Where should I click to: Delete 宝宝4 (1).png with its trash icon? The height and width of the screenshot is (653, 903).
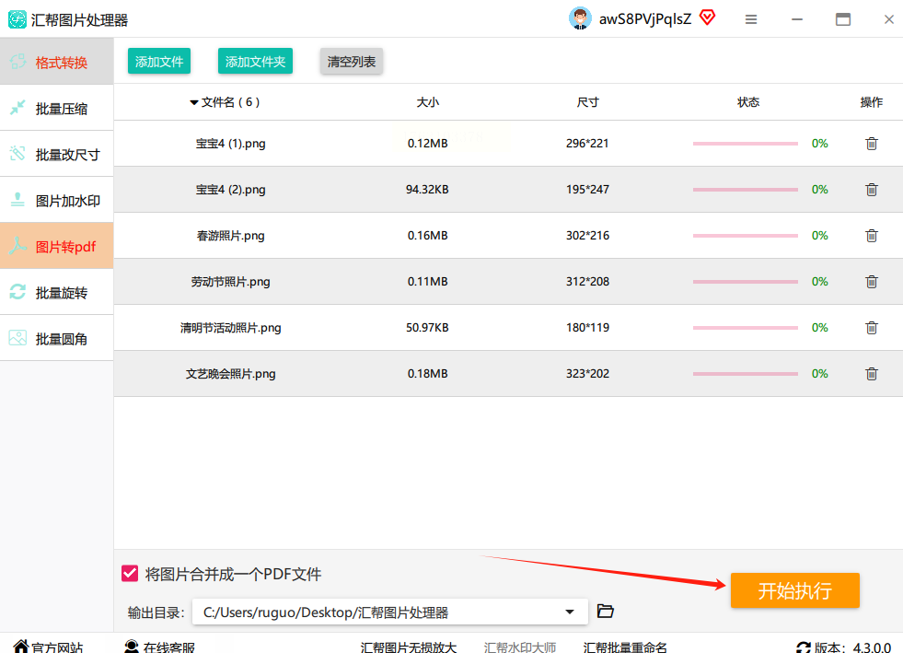(871, 144)
